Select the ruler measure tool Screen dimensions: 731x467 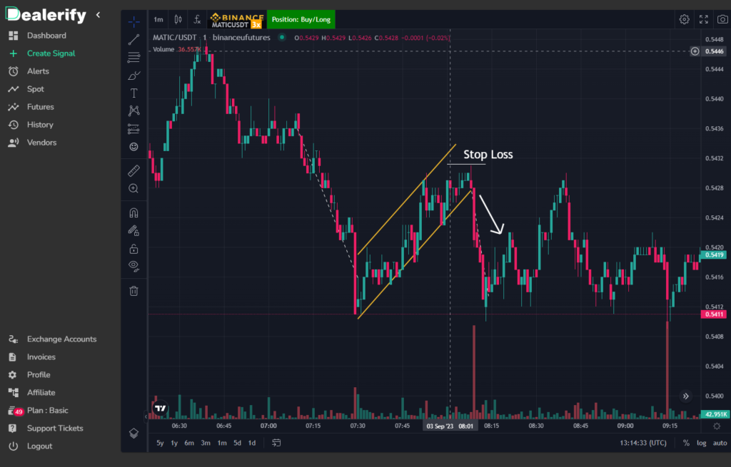click(133, 170)
